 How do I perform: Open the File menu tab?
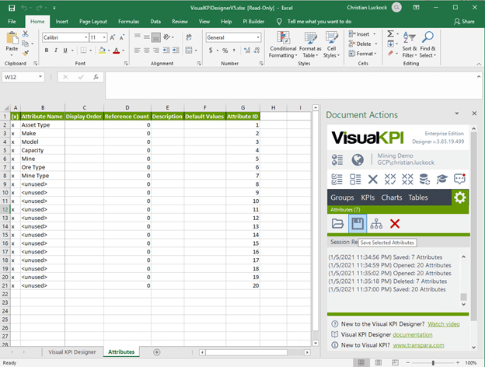pos(12,21)
